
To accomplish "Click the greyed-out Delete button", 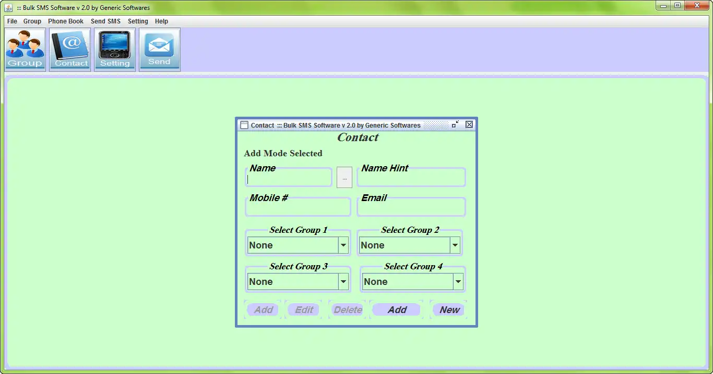I will [x=348, y=310].
